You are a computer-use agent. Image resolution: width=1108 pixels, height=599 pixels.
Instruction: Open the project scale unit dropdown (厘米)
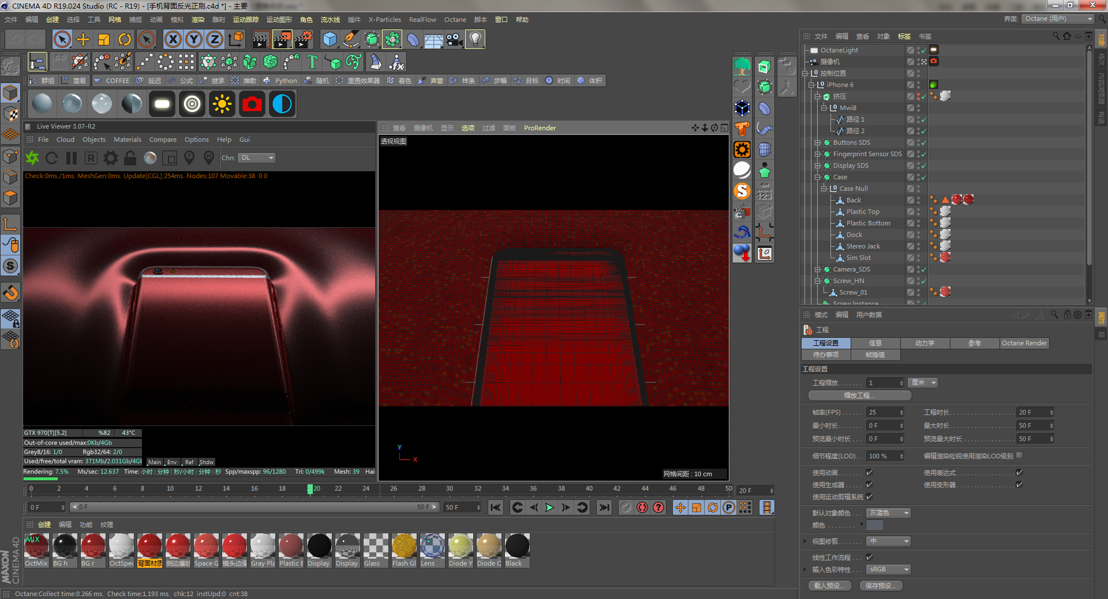(x=923, y=383)
